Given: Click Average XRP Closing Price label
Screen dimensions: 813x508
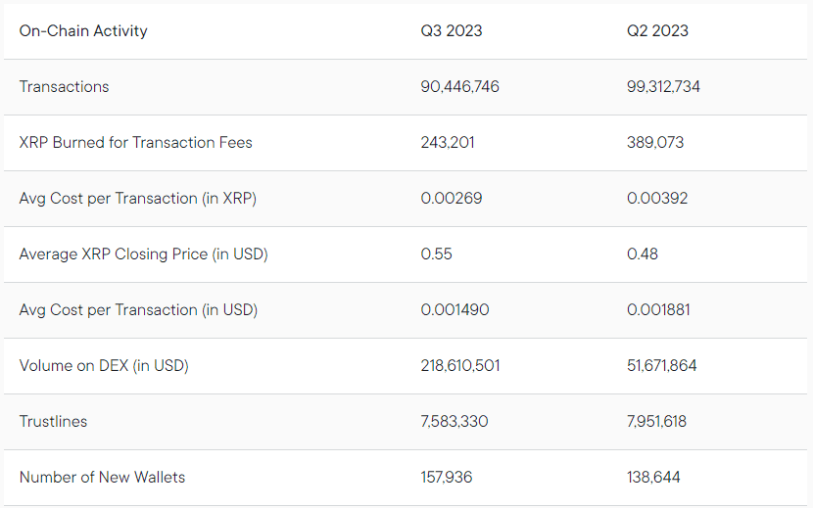Looking at the screenshot, I should (144, 254).
